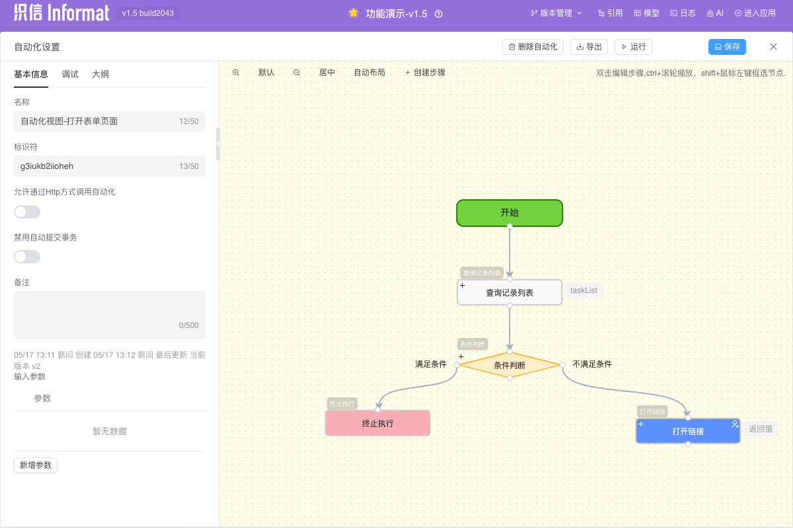Close the automation settings panel
The height and width of the screenshot is (528, 793).
tap(773, 47)
